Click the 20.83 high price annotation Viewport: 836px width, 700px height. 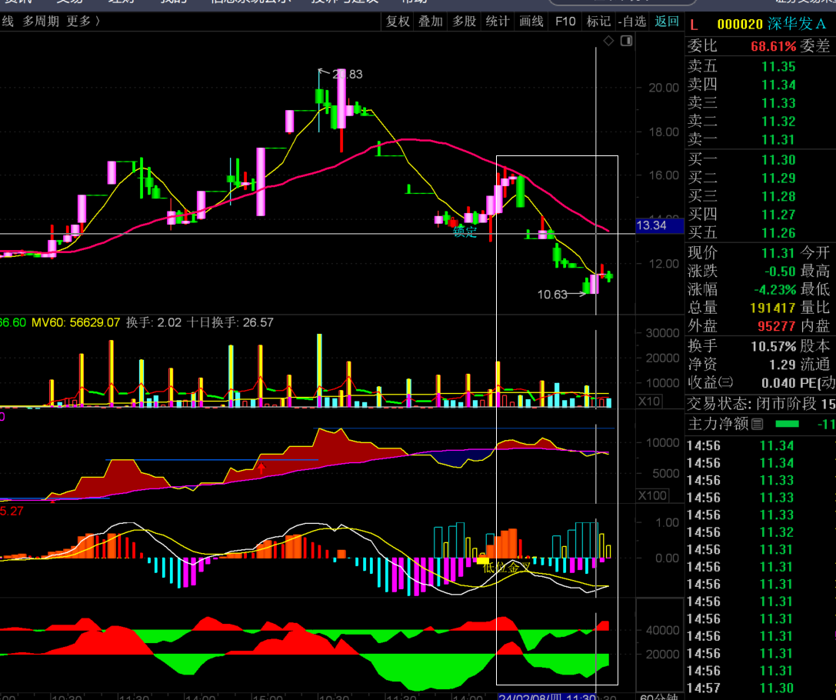[x=347, y=74]
